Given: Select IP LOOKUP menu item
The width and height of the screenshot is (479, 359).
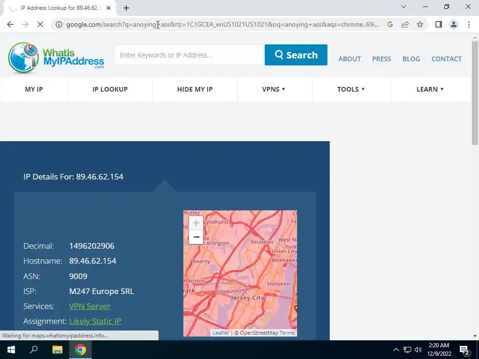Looking at the screenshot, I should tap(110, 89).
